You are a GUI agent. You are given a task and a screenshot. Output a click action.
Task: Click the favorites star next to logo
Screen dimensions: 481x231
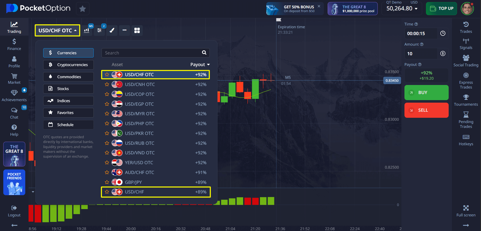82,9
